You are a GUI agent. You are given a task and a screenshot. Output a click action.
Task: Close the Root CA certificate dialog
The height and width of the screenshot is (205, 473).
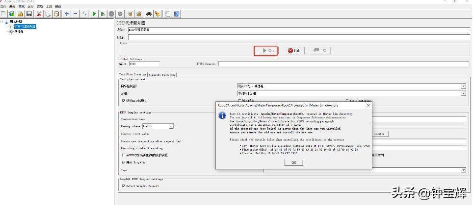(x=368, y=106)
